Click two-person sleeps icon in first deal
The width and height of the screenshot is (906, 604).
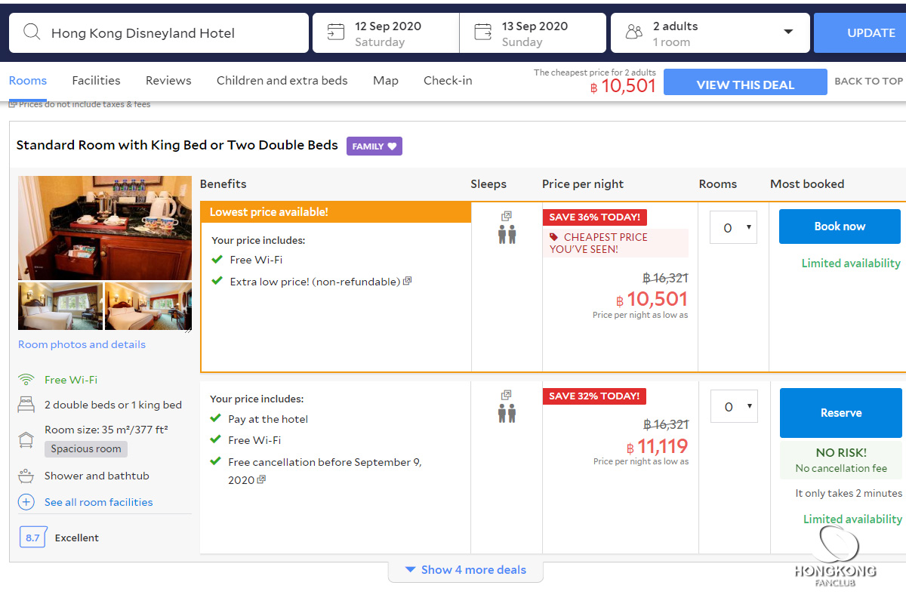(507, 234)
